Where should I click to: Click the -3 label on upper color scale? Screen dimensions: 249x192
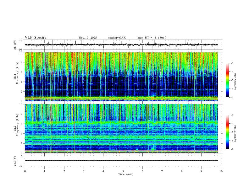pyautogui.click(x=232, y=63)
